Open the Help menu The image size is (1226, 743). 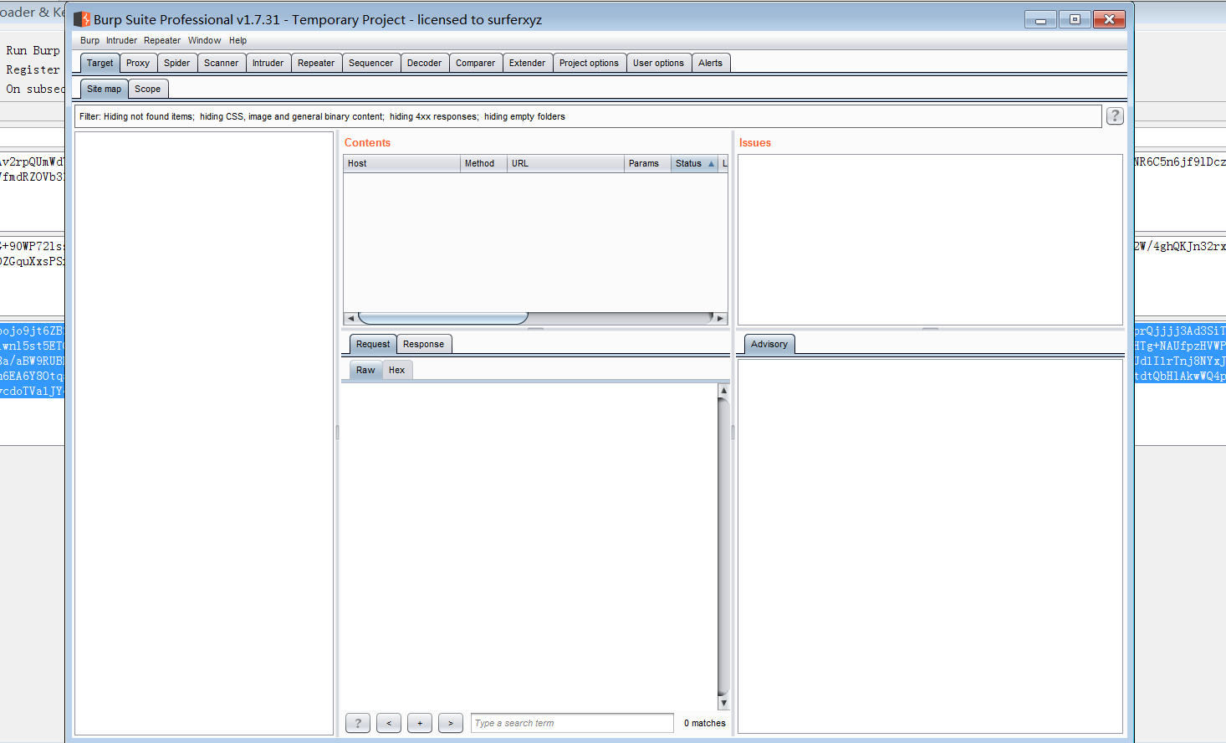pos(238,40)
